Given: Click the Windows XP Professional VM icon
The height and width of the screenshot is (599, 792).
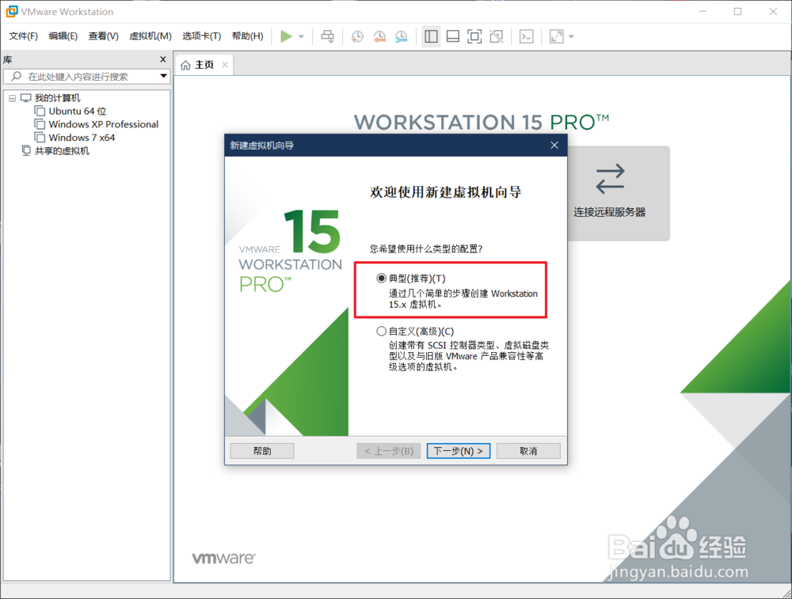Looking at the screenshot, I should [40, 124].
